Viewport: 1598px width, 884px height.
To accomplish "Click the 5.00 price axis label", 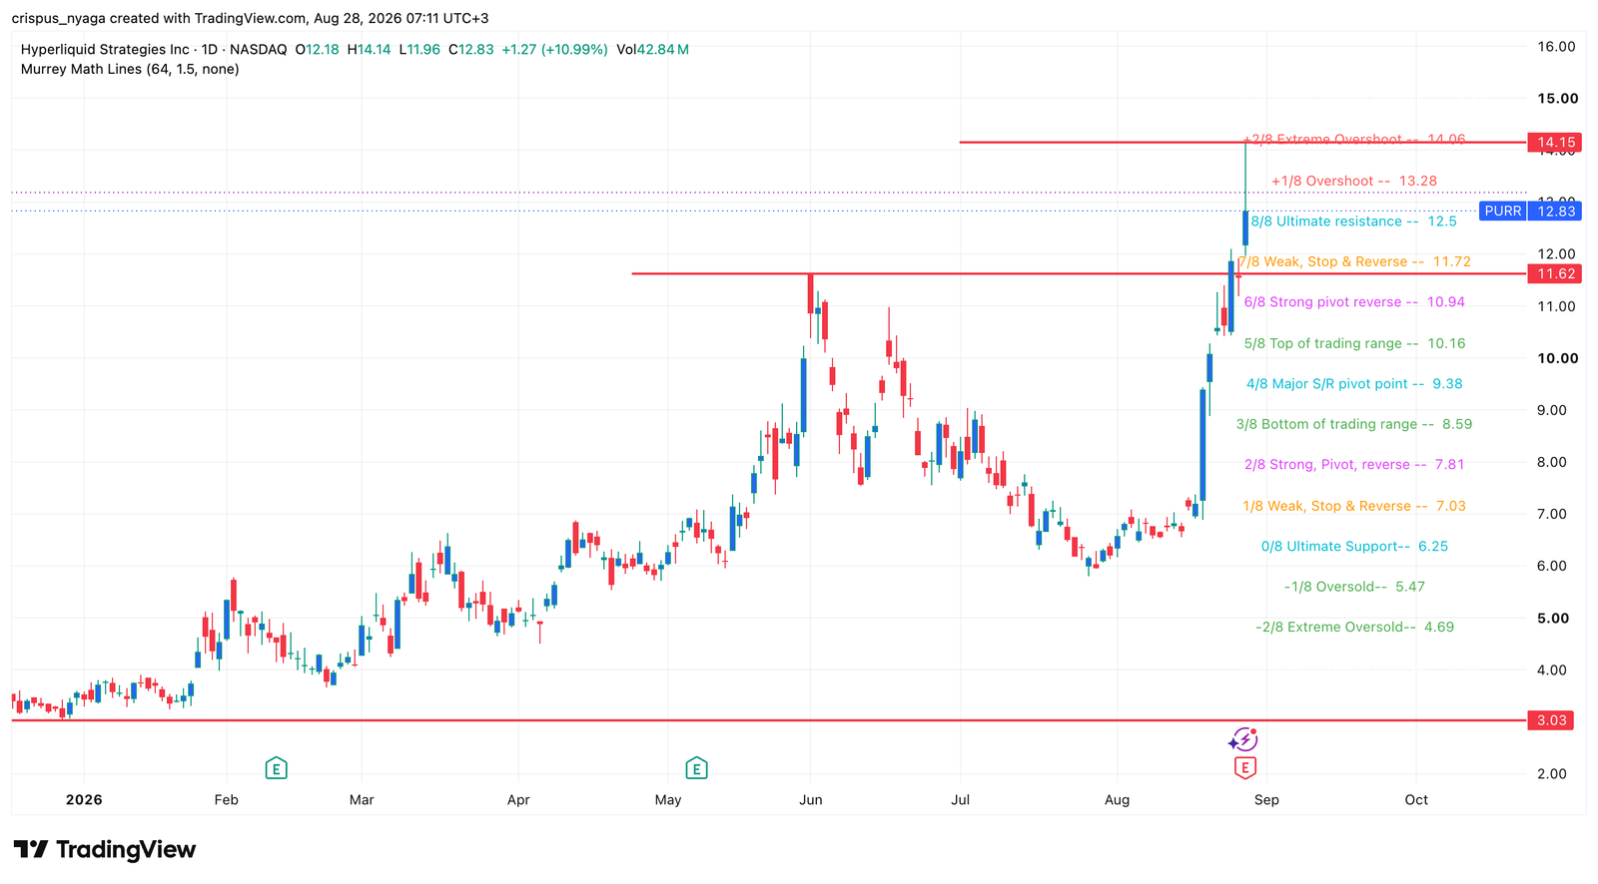I will point(1553,618).
